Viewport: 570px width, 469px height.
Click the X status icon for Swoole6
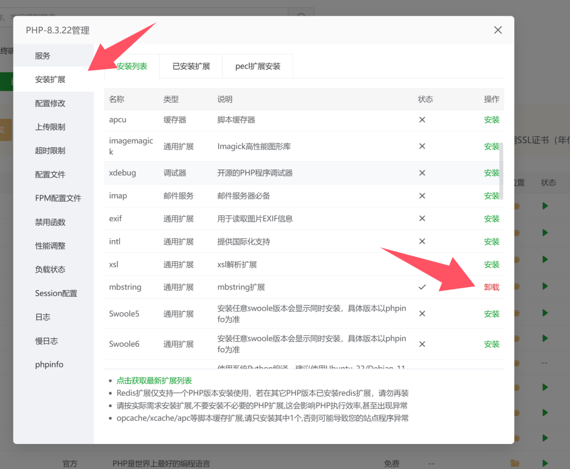coord(422,344)
